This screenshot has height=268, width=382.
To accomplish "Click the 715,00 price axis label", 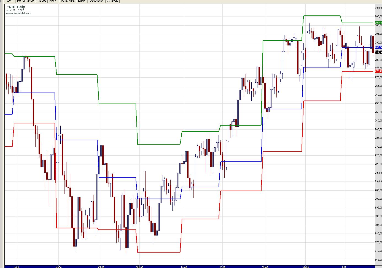I will pyautogui.click(x=378, y=173).
